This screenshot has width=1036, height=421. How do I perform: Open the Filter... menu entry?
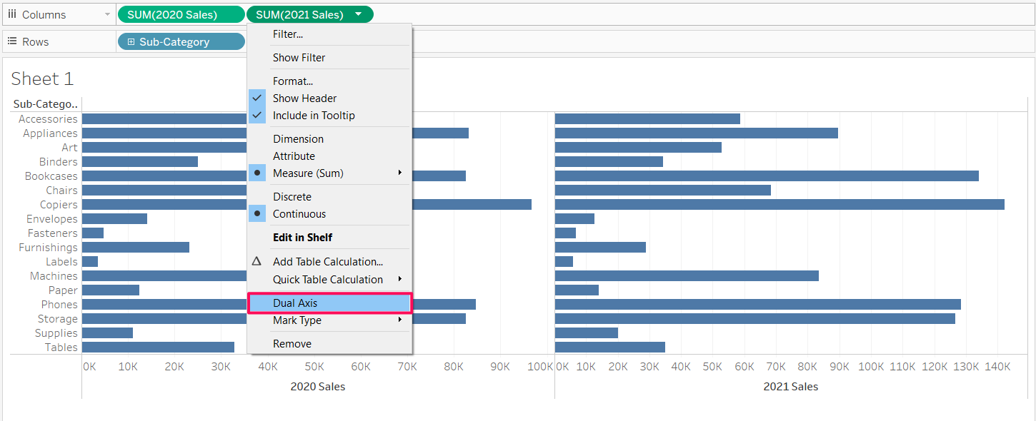pyautogui.click(x=288, y=34)
